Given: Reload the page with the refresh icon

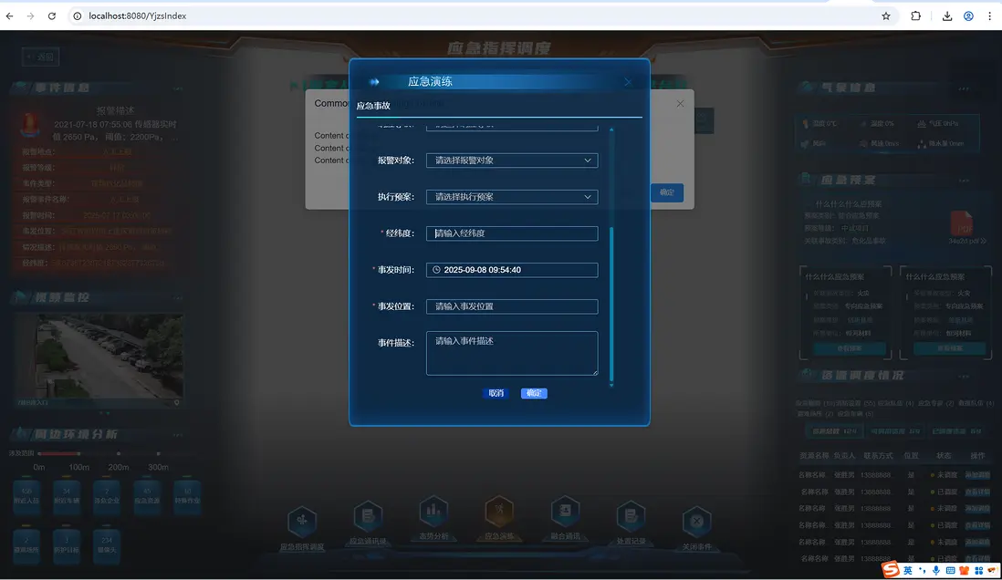Looking at the screenshot, I should pos(52,16).
